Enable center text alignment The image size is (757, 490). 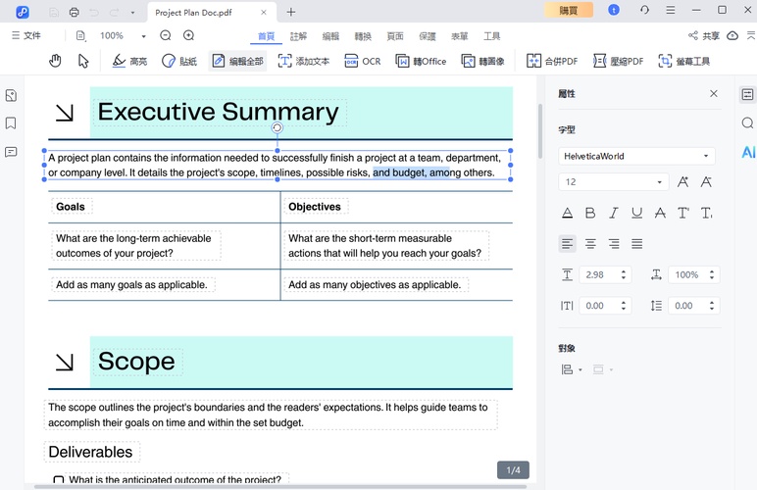click(590, 243)
